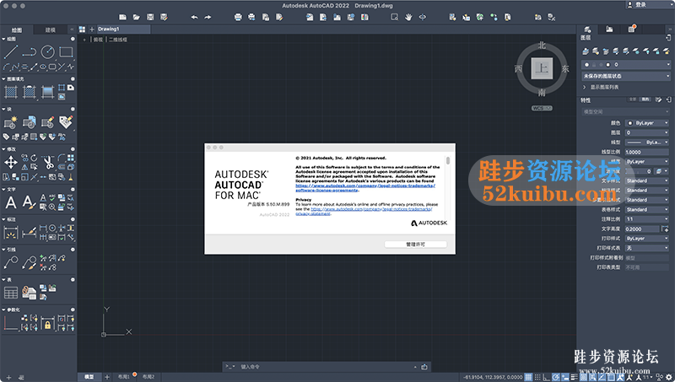The height and width of the screenshot is (382, 675).
Task: Select the Pan hand tool
Action: click(408, 17)
